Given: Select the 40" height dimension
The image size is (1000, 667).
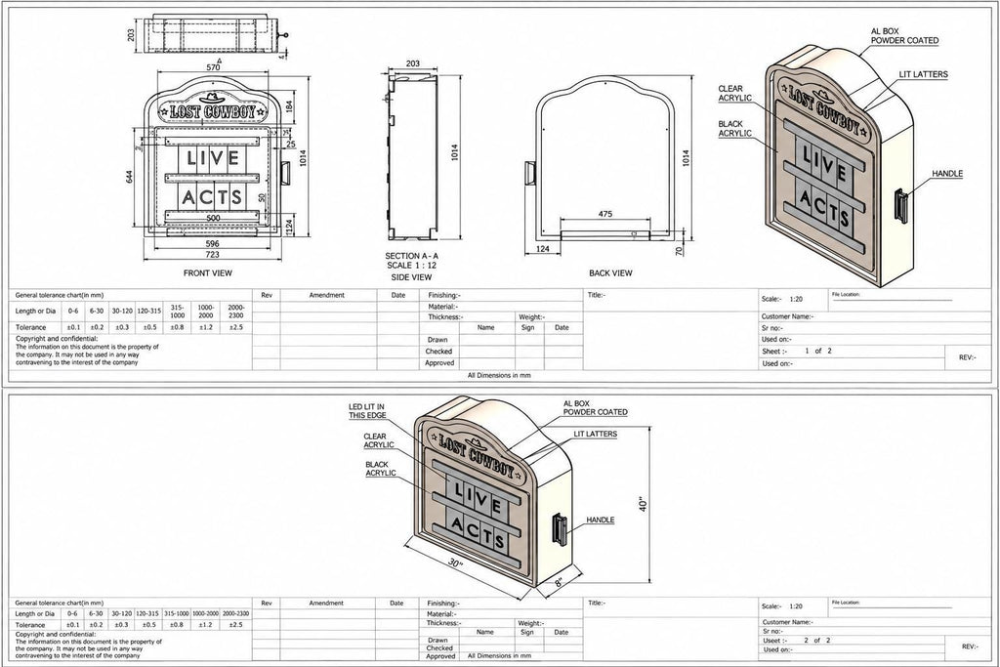Looking at the screenshot, I should pyautogui.click(x=644, y=504).
